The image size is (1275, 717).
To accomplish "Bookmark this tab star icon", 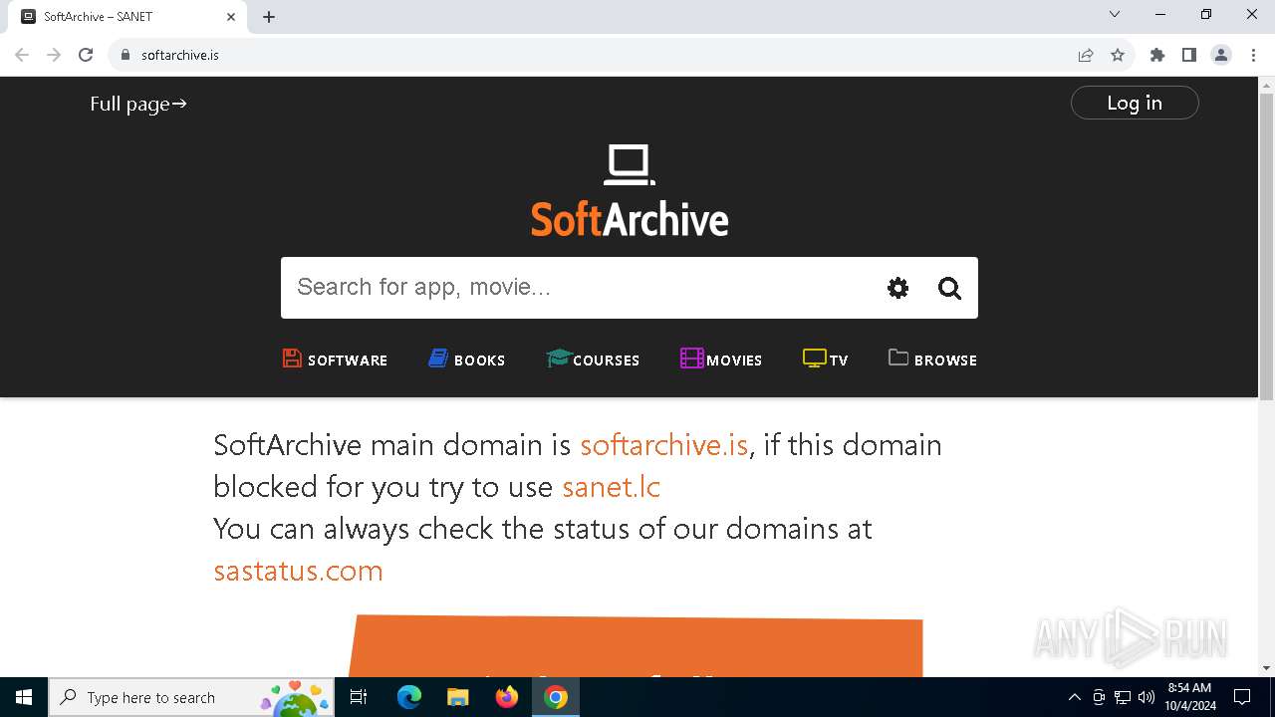I will [1118, 55].
